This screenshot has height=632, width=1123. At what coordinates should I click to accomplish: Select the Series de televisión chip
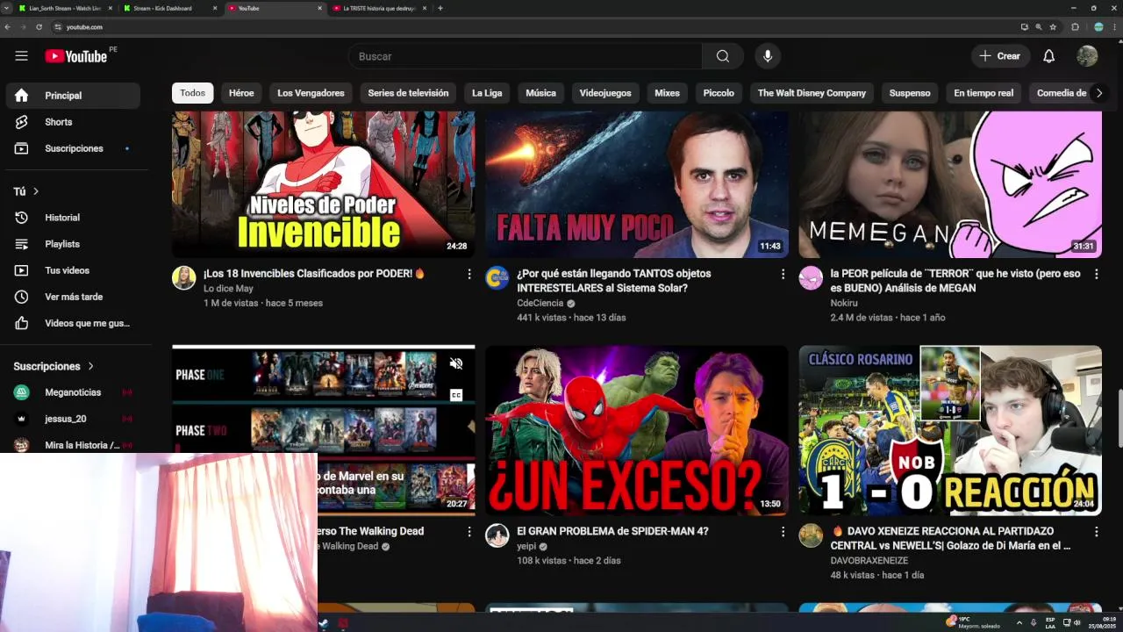coord(408,93)
